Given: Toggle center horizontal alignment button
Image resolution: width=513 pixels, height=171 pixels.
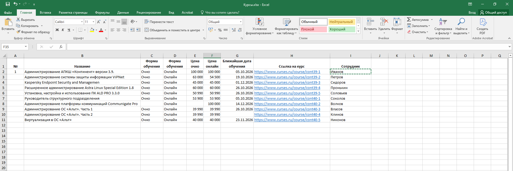Looking at the screenshot, I should pyautogui.click(x=118, y=30).
